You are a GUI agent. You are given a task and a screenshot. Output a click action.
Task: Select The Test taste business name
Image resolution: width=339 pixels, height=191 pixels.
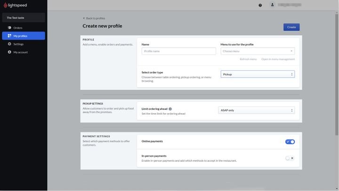point(24,18)
